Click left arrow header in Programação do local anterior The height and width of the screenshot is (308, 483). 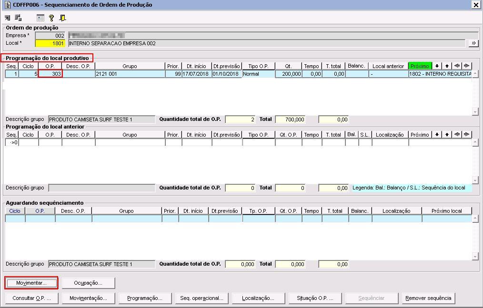tap(457, 135)
